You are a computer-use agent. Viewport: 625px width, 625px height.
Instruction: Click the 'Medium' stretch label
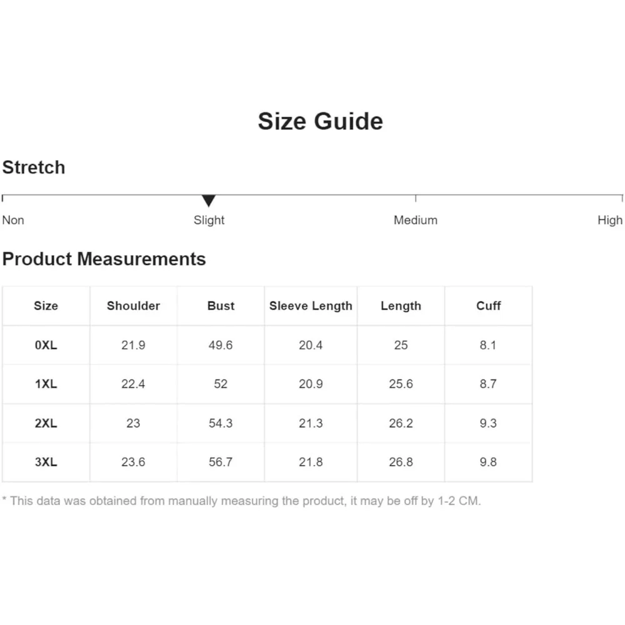coord(416,220)
